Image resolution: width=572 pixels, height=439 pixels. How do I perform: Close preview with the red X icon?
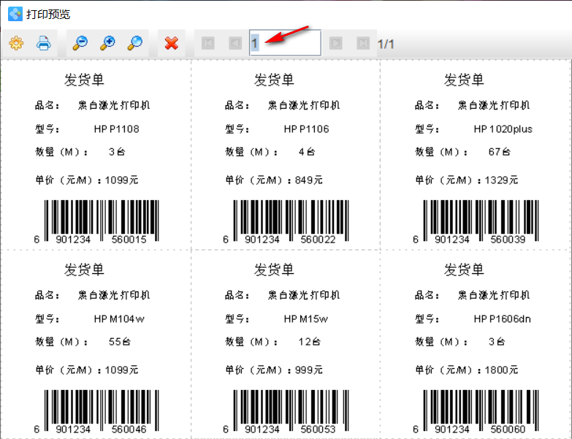pyautogui.click(x=171, y=43)
